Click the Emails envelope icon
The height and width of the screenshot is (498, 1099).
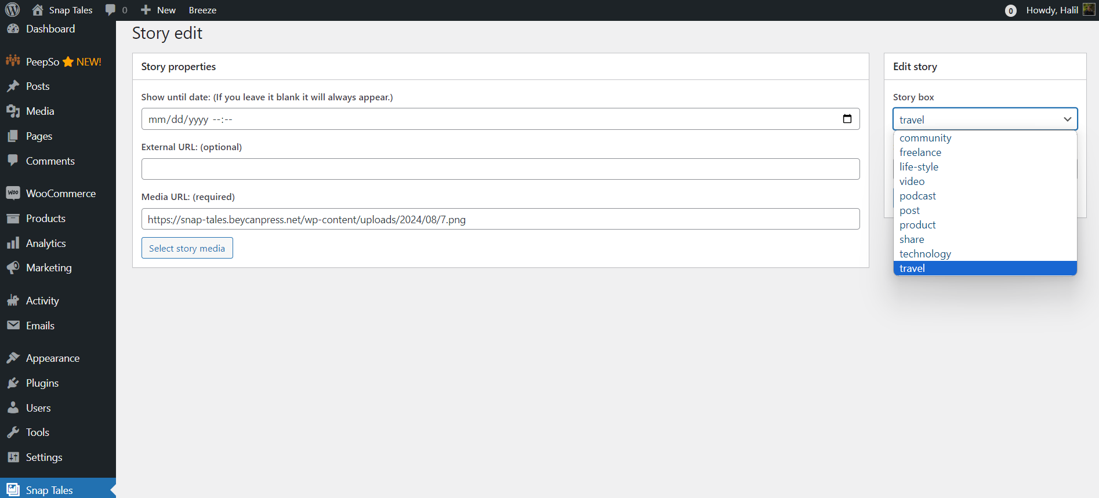pyautogui.click(x=13, y=325)
